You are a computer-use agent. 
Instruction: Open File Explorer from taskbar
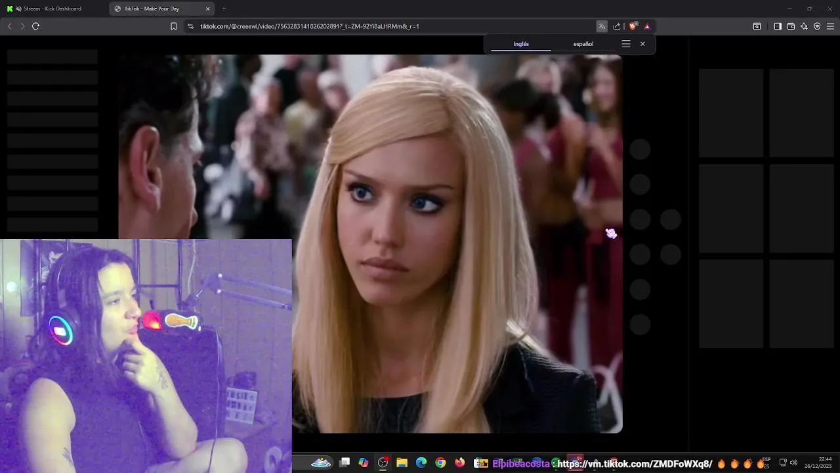(402, 463)
